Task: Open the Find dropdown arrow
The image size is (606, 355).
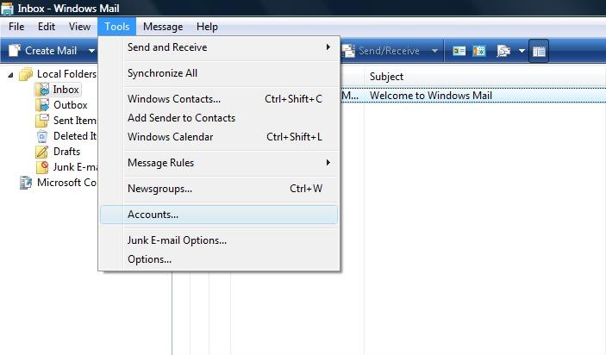Action: (x=522, y=51)
